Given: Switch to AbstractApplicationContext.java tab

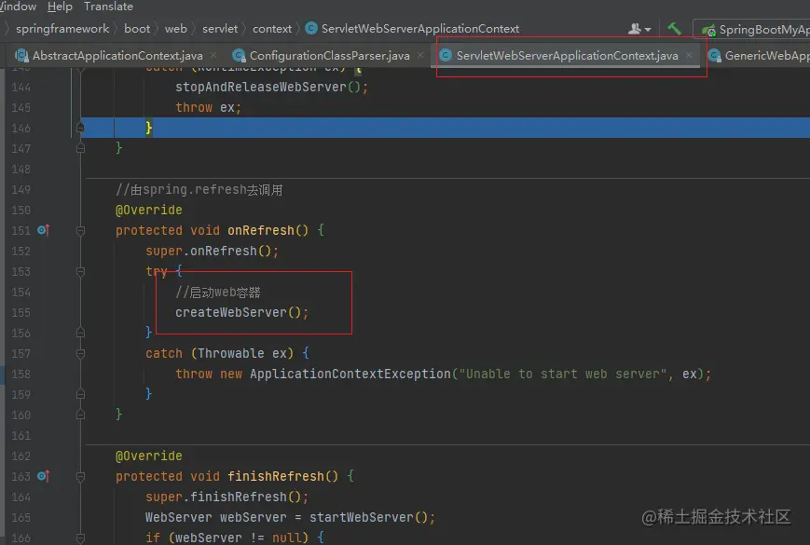Looking at the screenshot, I should (x=117, y=55).
